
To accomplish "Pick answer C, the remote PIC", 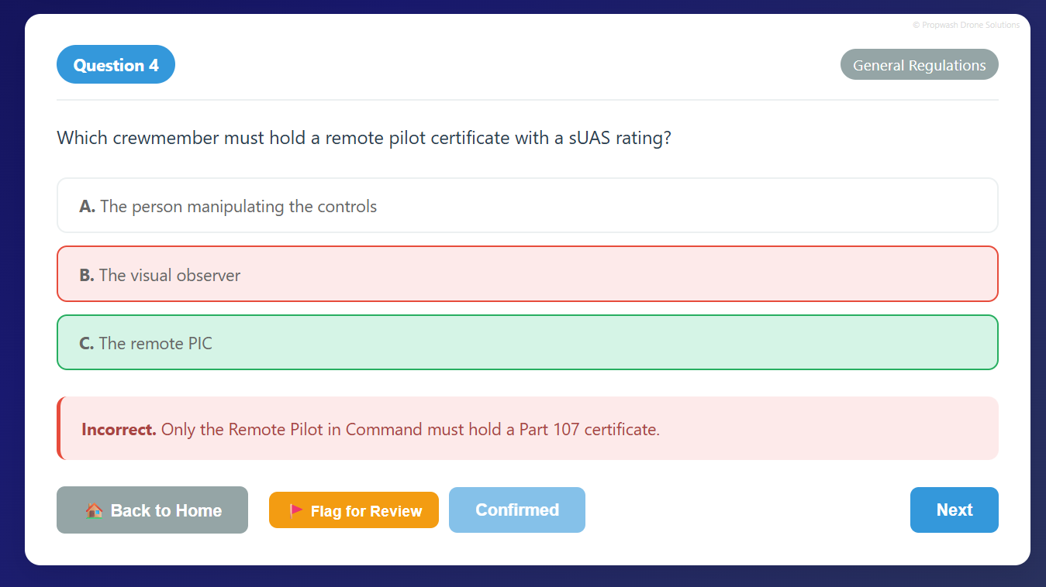I will 526,342.
